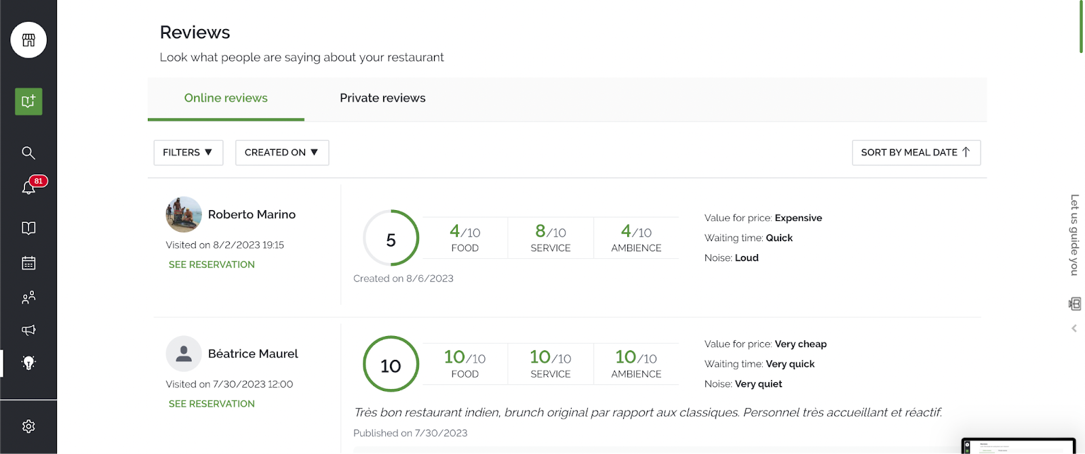
Task: Switch to the Private reviews tab
Action: coord(382,98)
